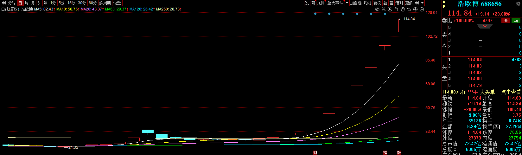Image resolution: width=522 pixels, height=155 pixels.
Task: Select the hand pan tool
Action: [403, 9]
